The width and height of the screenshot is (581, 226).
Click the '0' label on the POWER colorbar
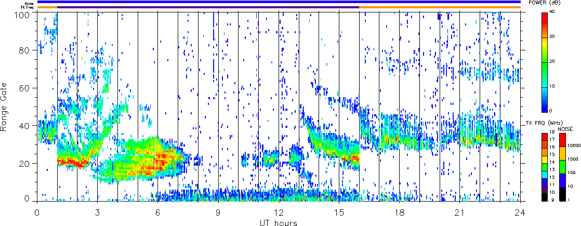click(551, 111)
